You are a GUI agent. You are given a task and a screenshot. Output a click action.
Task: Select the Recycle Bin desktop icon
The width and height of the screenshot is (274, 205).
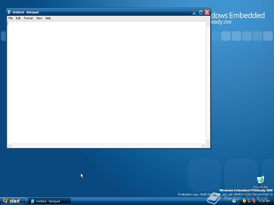pos(261,182)
